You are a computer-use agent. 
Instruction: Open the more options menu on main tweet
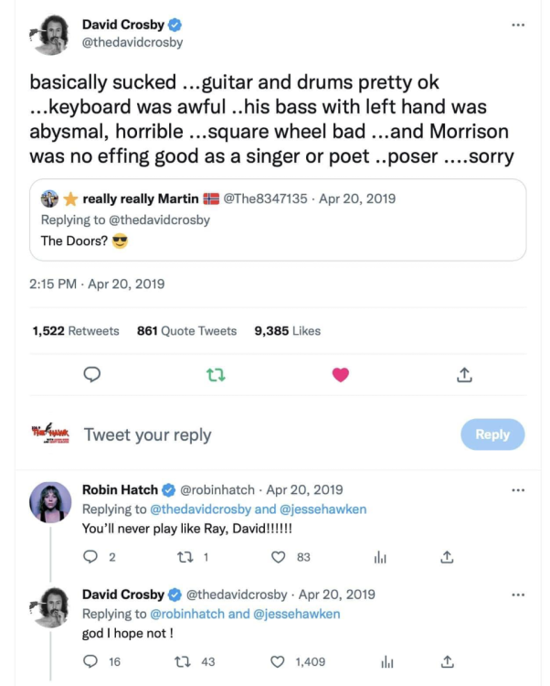(x=518, y=24)
